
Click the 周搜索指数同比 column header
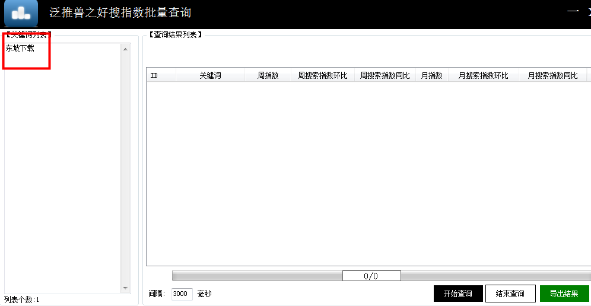click(x=385, y=75)
